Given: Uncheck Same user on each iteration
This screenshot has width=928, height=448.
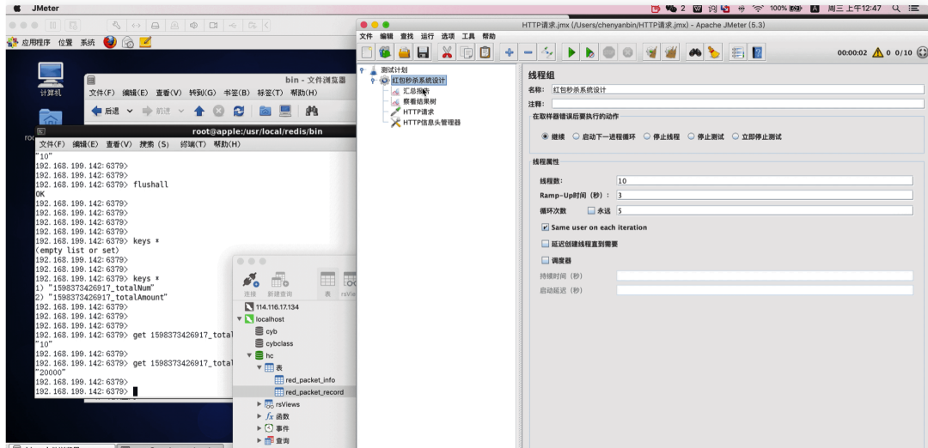Looking at the screenshot, I should click(x=545, y=227).
